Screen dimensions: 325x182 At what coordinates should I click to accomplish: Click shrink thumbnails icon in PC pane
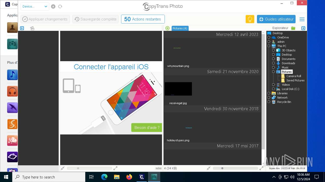[x=208, y=168]
